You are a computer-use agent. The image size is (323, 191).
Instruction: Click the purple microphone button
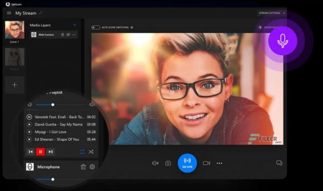pos(283,41)
